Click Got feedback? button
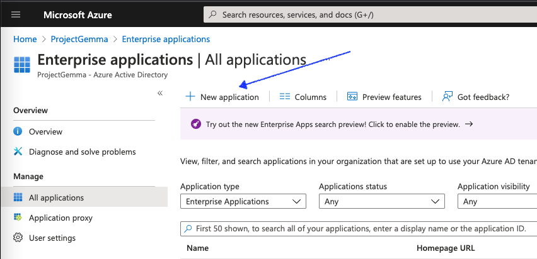The height and width of the screenshot is (259, 537). point(476,97)
